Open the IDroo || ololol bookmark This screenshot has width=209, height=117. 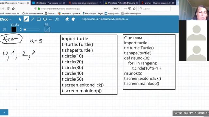click(x=112, y=13)
